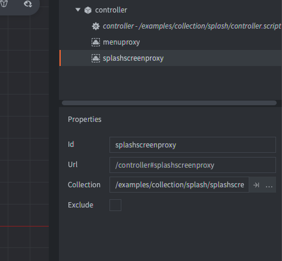Click the Collection path input field
The height and width of the screenshot is (261, 282).
pyautogui.click(x=179, y=185)
